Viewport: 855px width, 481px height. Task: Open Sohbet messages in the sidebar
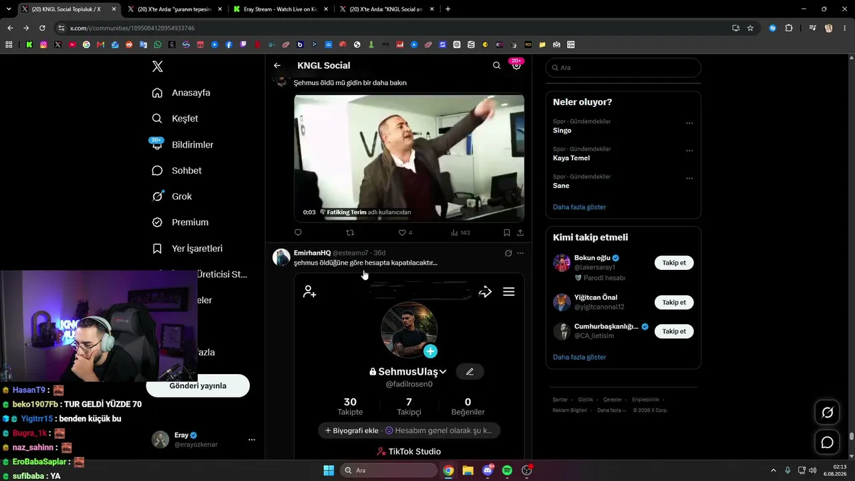point(176,170)
